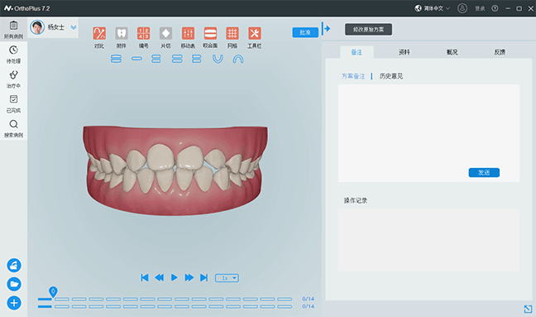Open the 工具栏 tools icon

tap(255, 34)
